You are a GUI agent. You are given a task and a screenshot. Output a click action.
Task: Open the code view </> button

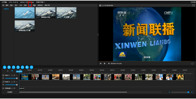pyautogui.click(x=22, y=67)
